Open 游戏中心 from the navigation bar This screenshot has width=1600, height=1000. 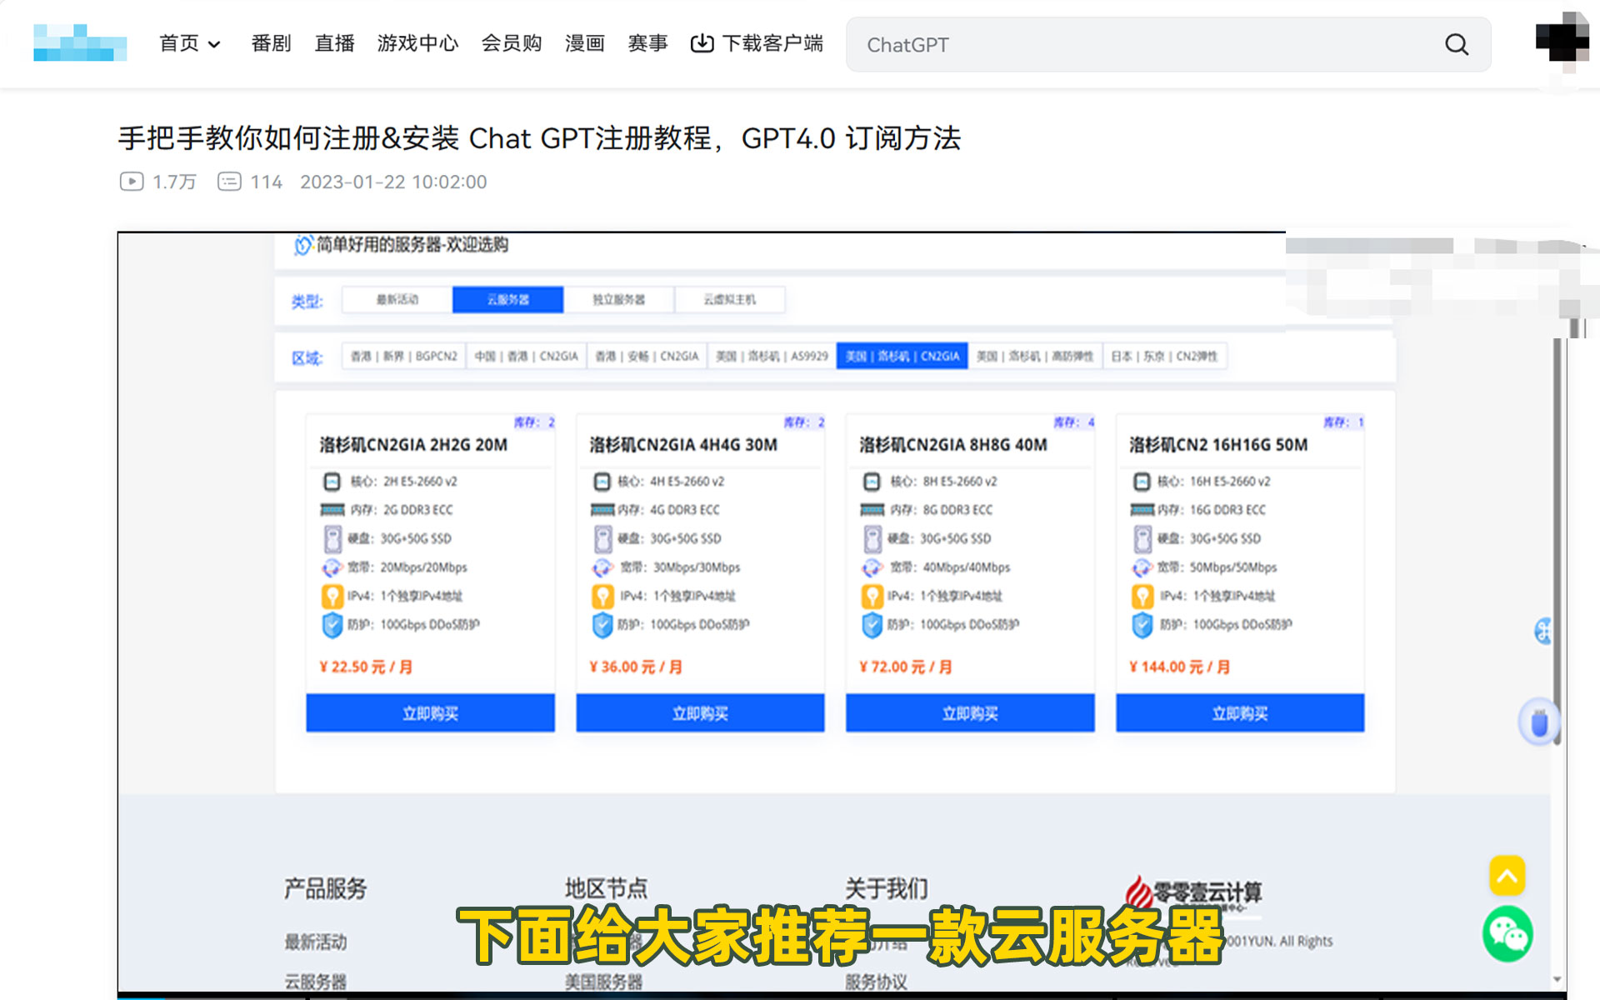[x=417, y=43]
